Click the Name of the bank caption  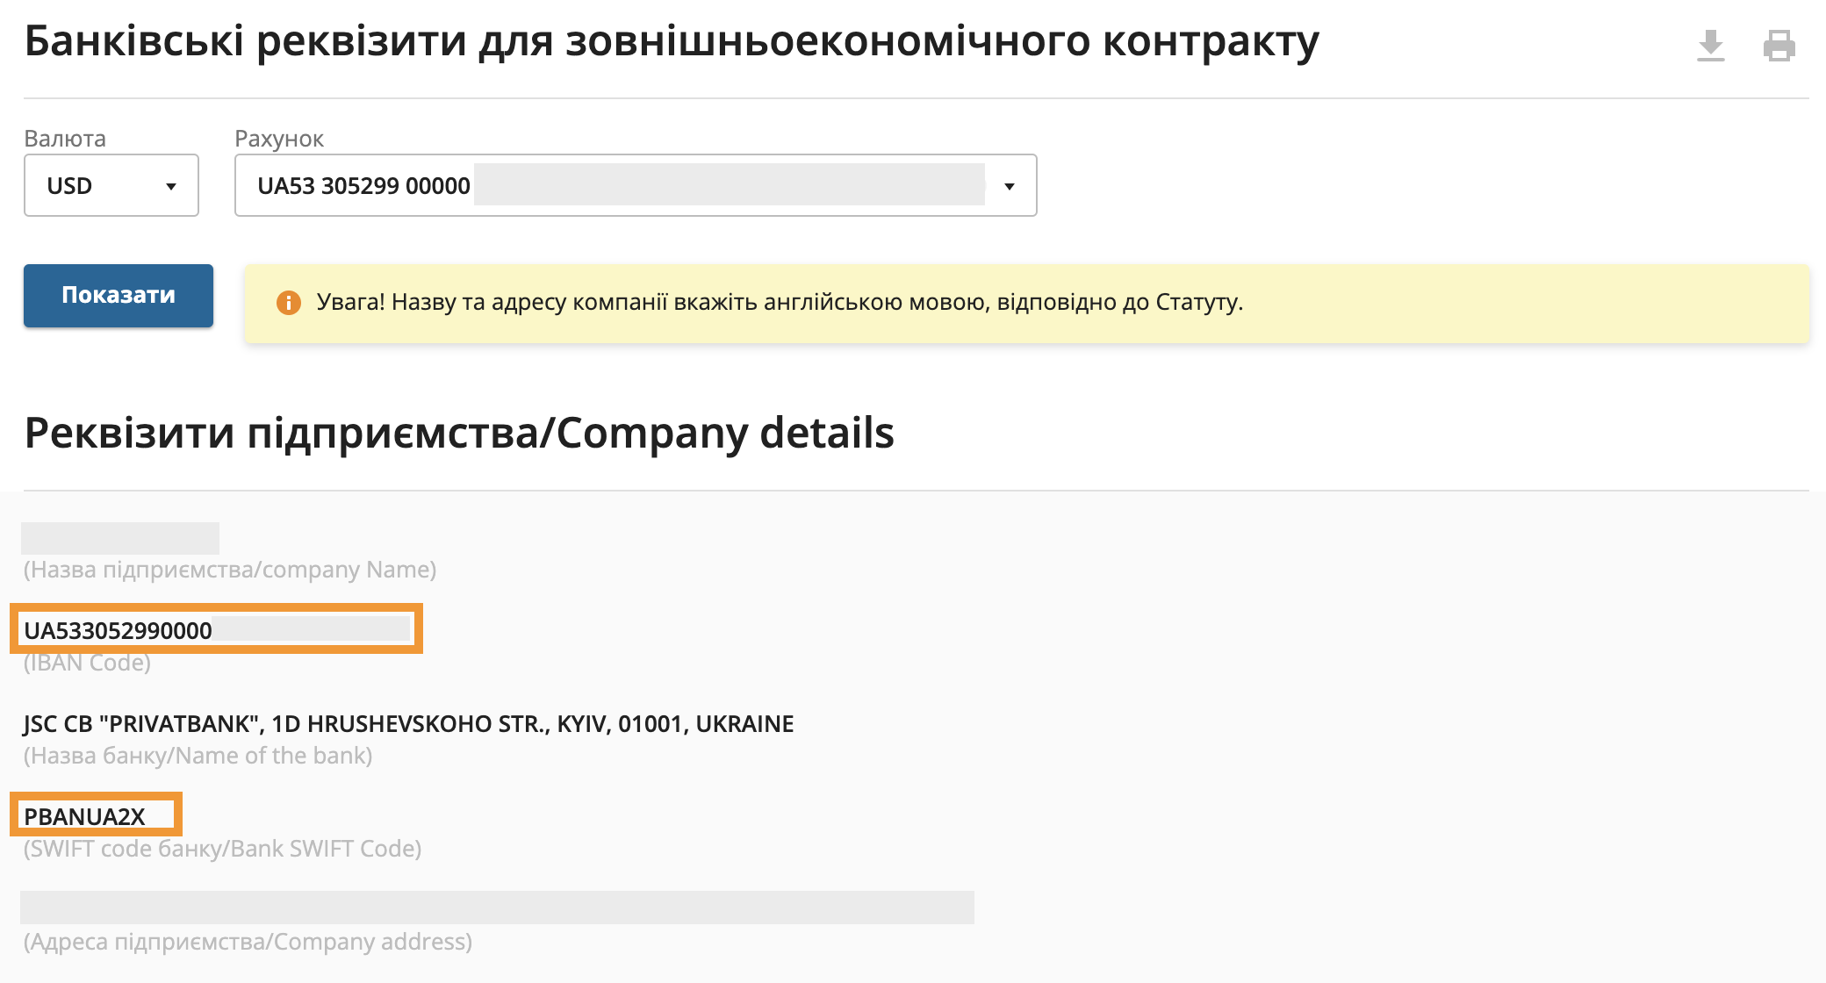tap(198, 756)
